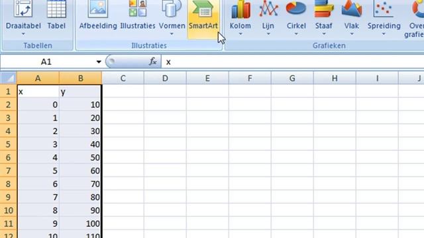Select row 5 header
Screen dimensions: 424x238
pyautogui.click(x=9, y=144)
